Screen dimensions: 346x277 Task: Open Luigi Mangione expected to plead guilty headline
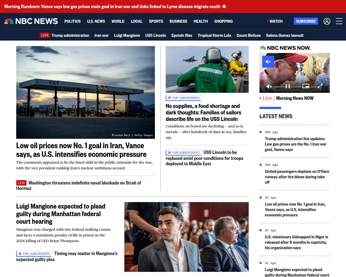coord(61,214)
